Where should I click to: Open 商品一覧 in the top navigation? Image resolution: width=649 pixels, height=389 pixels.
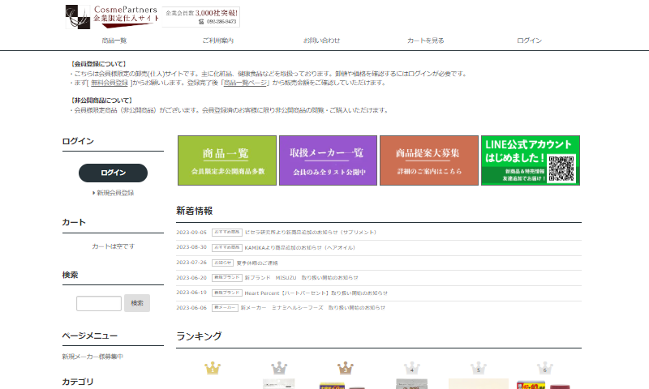pyautogui.click(x=114, y=41)
